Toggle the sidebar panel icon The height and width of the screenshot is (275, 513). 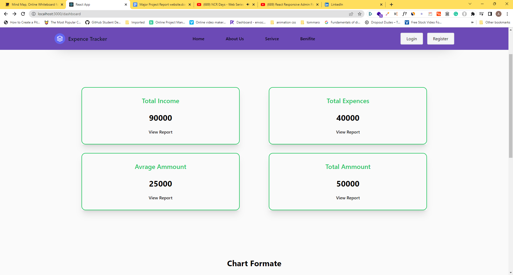pyautogui.click(x=490, y=14)
